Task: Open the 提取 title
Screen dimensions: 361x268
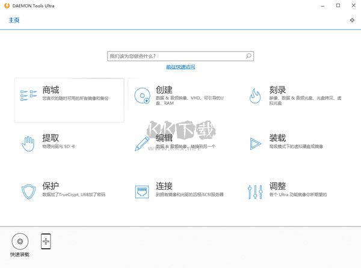Action: [x=51, y=138]
